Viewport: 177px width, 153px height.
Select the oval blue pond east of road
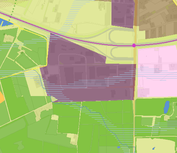pyautogui.click(x=167, y=107)
